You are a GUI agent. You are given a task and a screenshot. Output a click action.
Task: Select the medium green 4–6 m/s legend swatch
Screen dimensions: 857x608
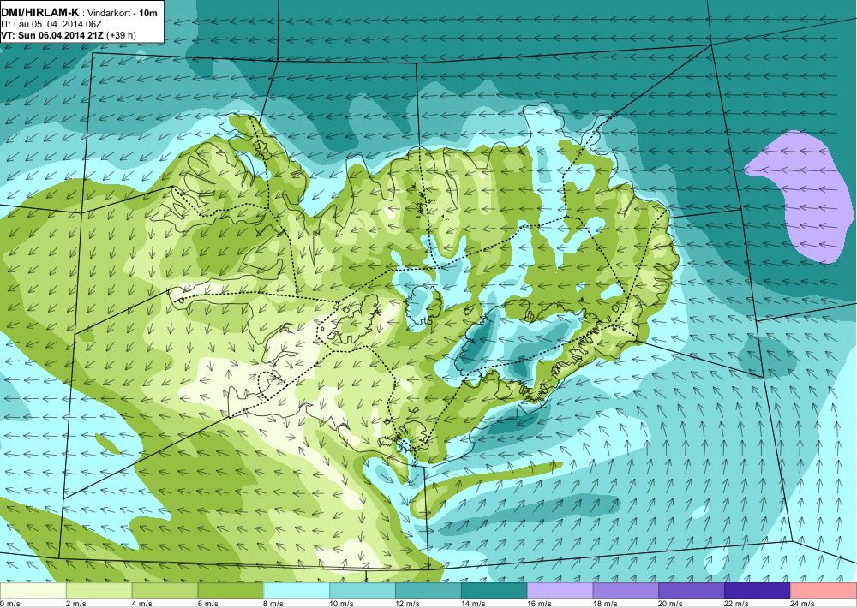(x=165, y=591)
